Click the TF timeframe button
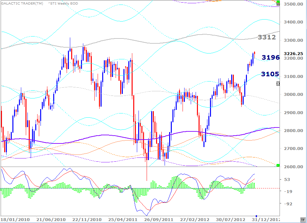The width and height of the screenshot is (307, 223). pyautogui.click(x=302, y=220)
